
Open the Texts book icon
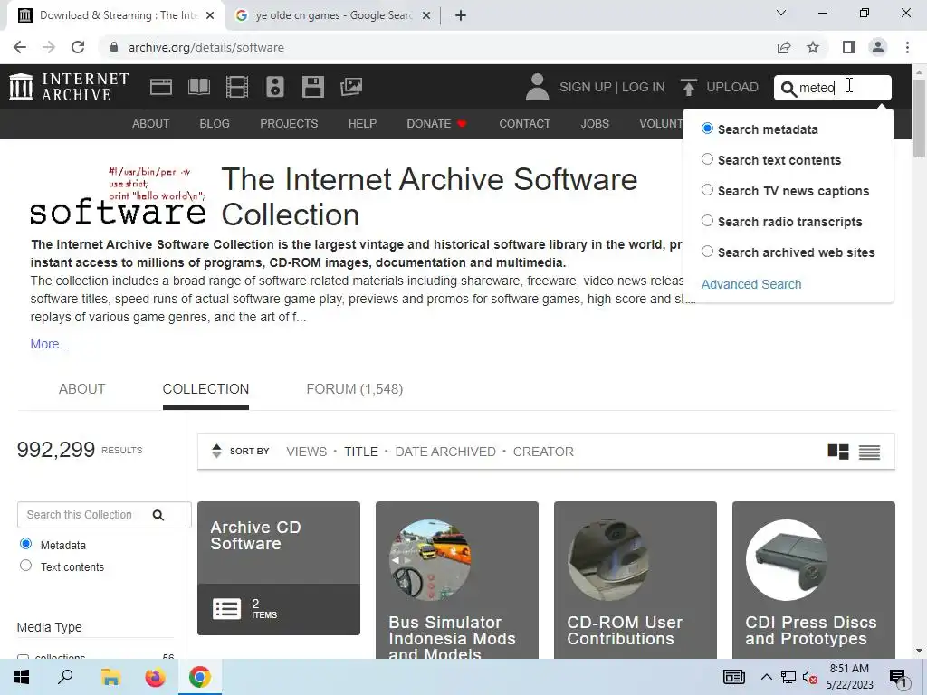198,87
